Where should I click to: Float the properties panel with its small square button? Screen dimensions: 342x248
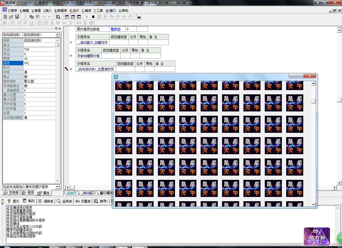point(56,28)
